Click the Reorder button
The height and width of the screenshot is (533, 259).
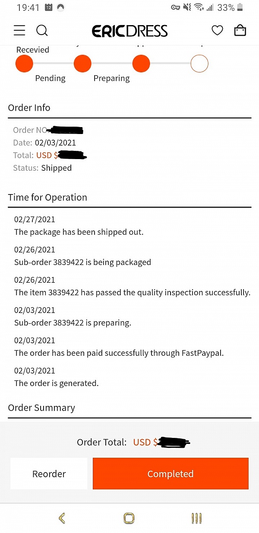(x=49, y=474)
